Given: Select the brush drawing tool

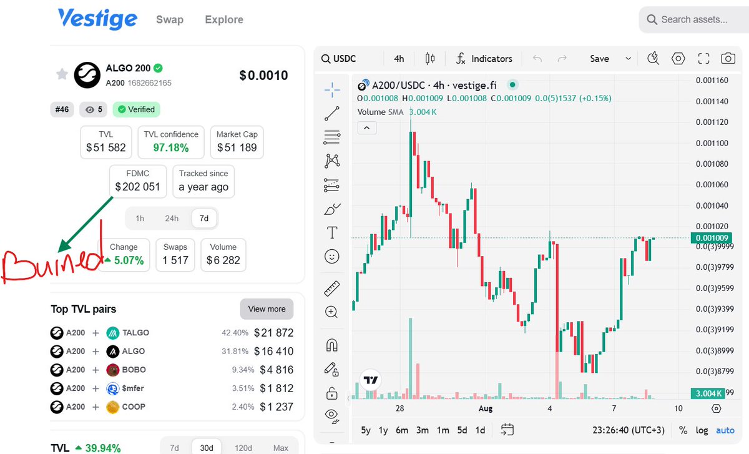Looking at the screenshot, I should (333, 209).
